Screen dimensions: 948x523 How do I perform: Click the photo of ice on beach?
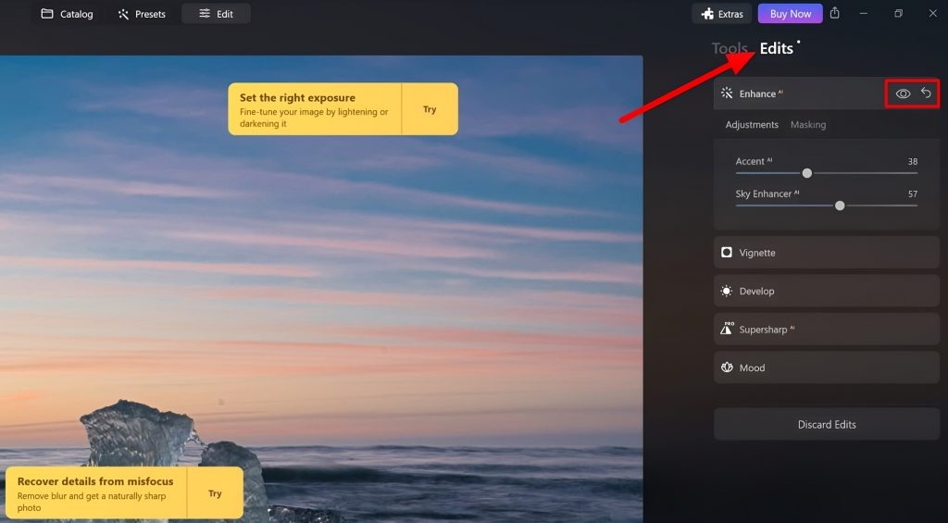pyautogui.click(x=321, y=289)
